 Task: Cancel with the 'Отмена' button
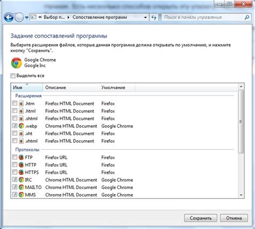tap(234, 218)
